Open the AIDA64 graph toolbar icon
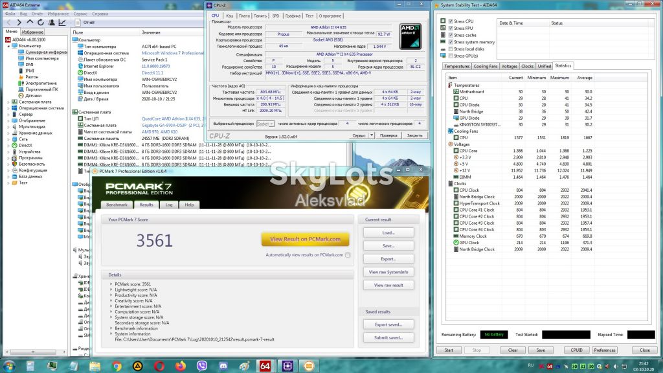This screenshot has height=373, width=663. (x=62, y=23)
